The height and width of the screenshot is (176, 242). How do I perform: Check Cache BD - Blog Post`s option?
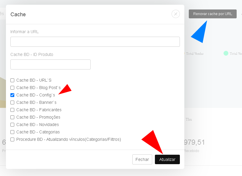12,88
